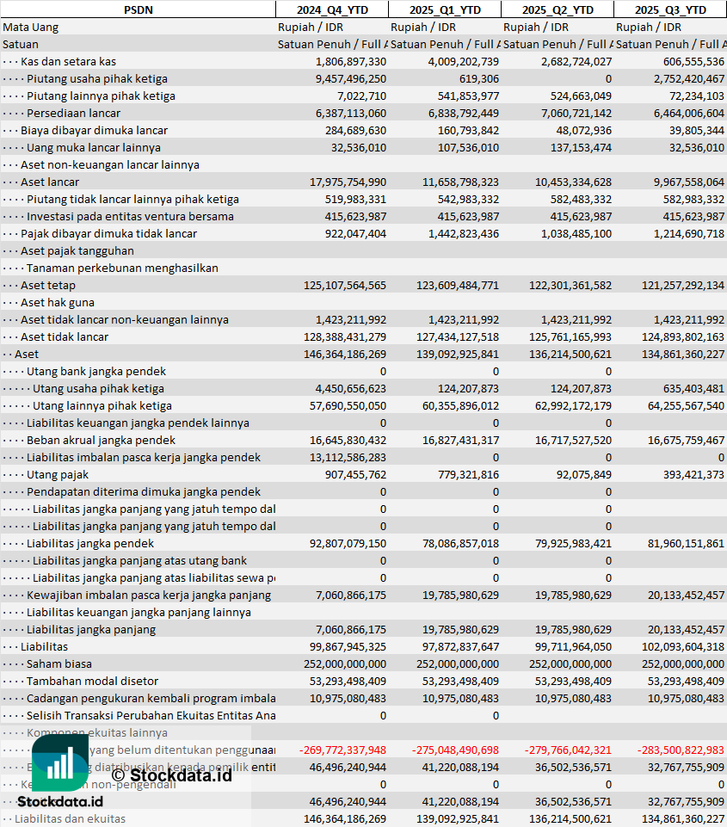
Task: Click Utang lainnya pihak ketiga label
Action: click(x=102, y=406)
